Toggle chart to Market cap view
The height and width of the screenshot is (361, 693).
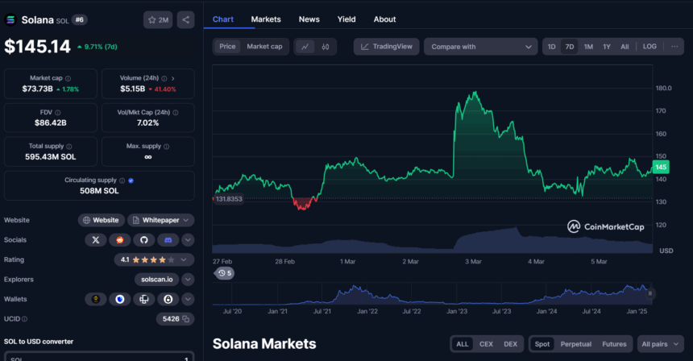[264, 47]
